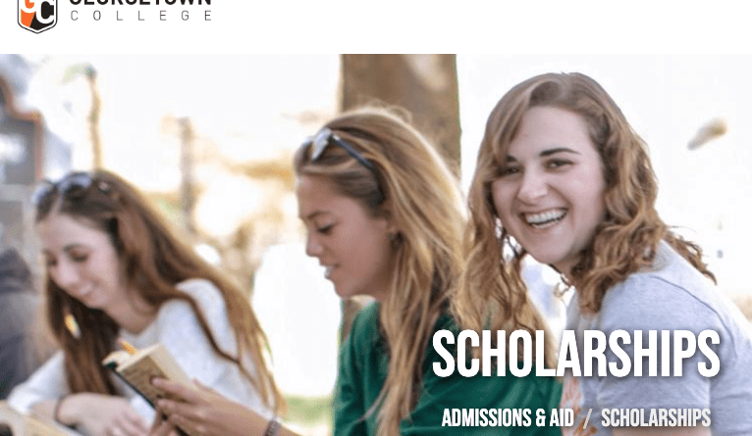
Task: Select the Scholarships breadcrumb item
Action: pos(656,417)
